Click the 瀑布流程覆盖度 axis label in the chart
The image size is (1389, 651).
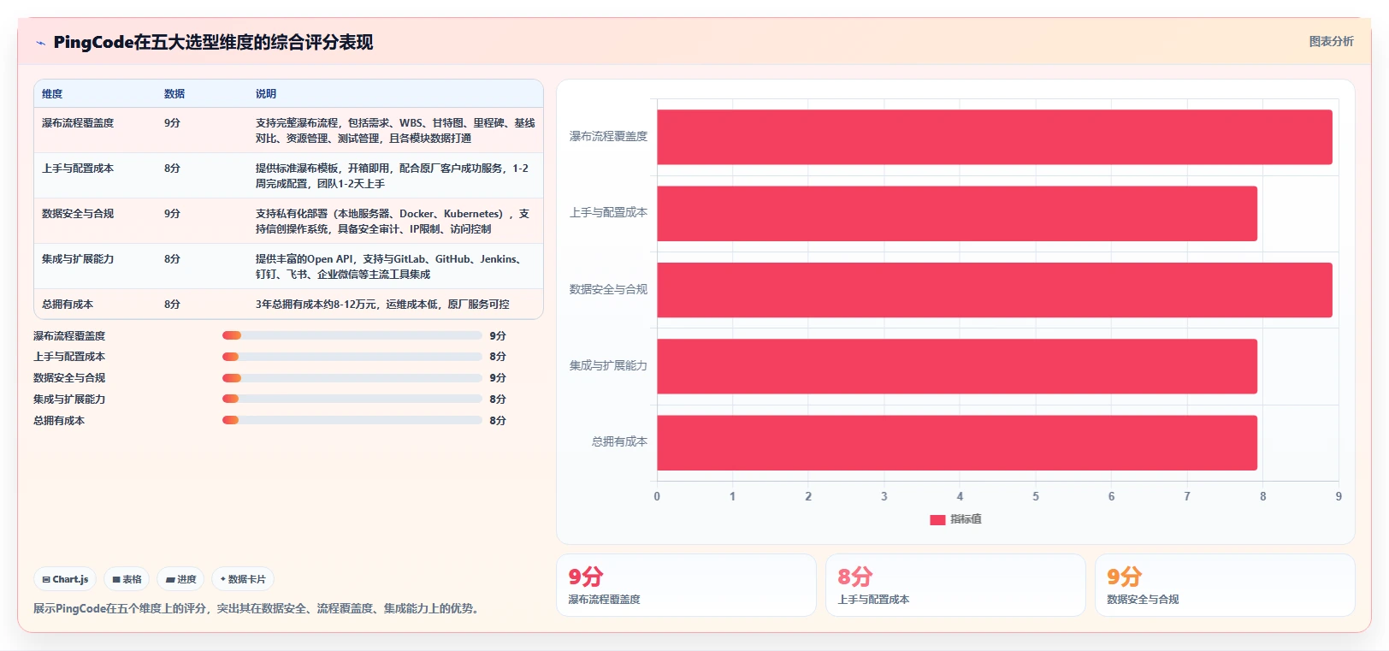coord(608,136)
